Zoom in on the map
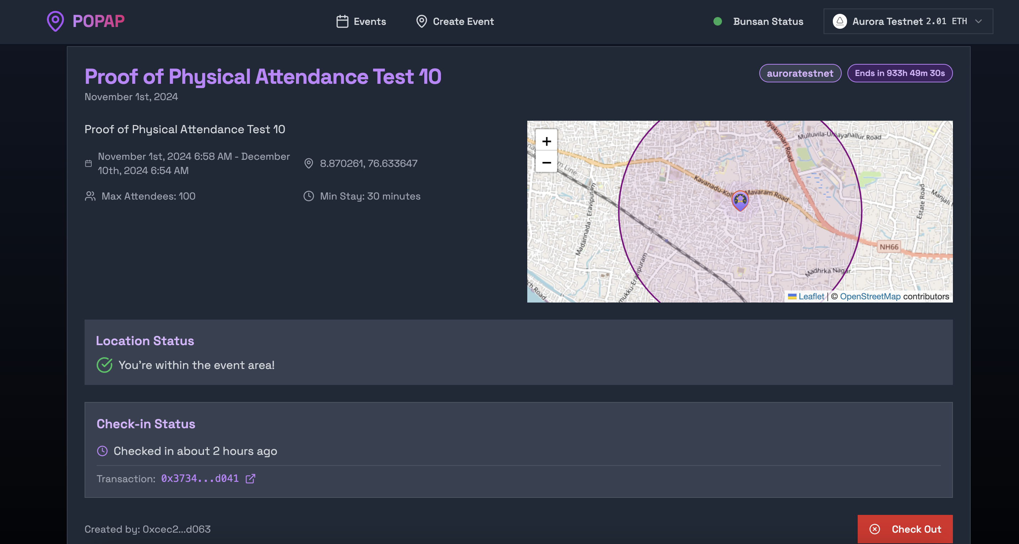Screen dimensions: 1019x544 click(x=546, y=141)
